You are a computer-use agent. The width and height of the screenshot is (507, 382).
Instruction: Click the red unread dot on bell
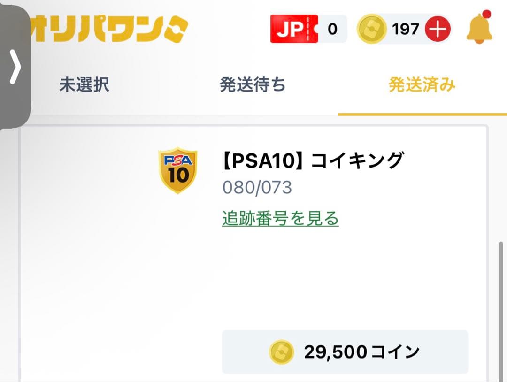[486, 14]
